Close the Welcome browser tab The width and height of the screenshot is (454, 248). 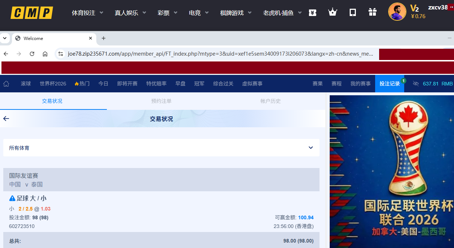[x=91, y=38]
